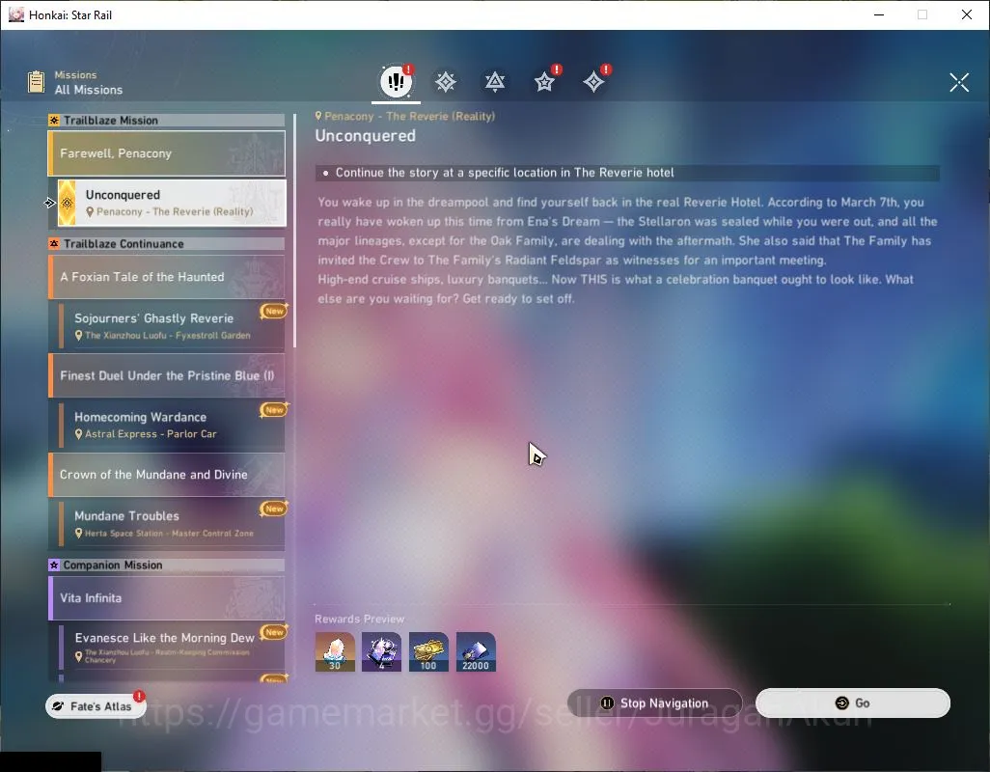Screen dimensions: 990x772
Task: Select Sojourners' Ghastly Reverie mission
Action: (172, 326)
